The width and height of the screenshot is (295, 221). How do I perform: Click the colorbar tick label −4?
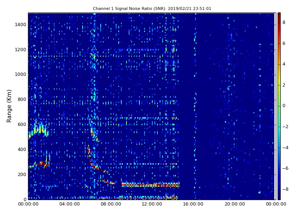click(285, 148)
